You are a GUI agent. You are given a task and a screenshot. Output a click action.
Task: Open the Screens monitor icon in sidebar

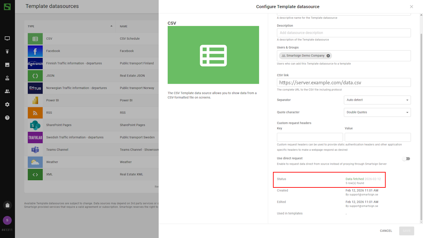(7, 38)
